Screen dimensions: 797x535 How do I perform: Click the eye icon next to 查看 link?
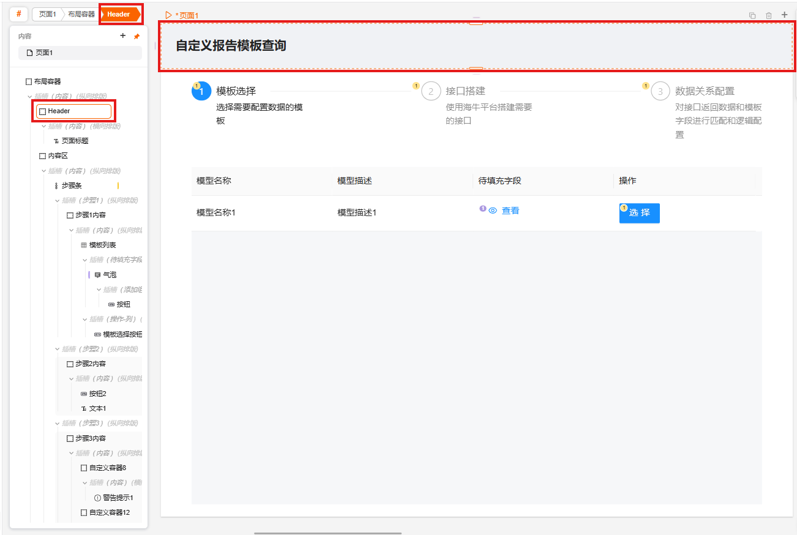[492, 209]
